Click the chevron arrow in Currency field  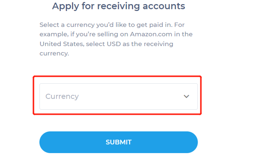pyautogui.click(x=186, y=96)
